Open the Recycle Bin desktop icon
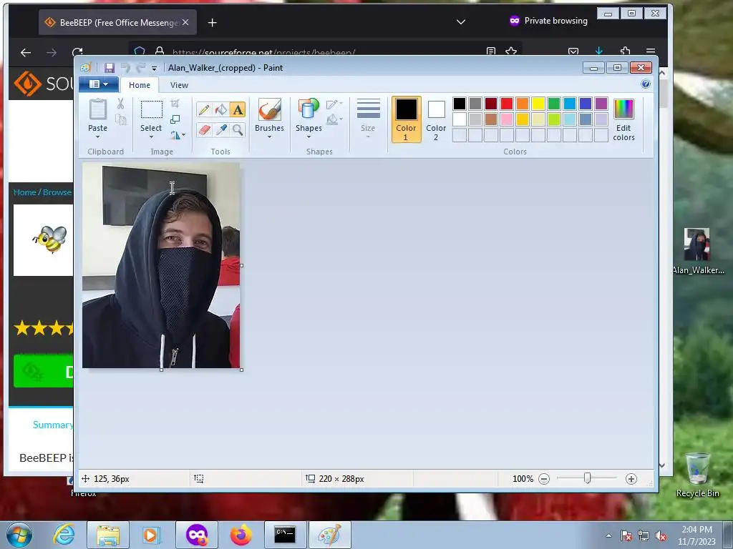This screenshot has width=733, height=549. [x=697, y=475]
